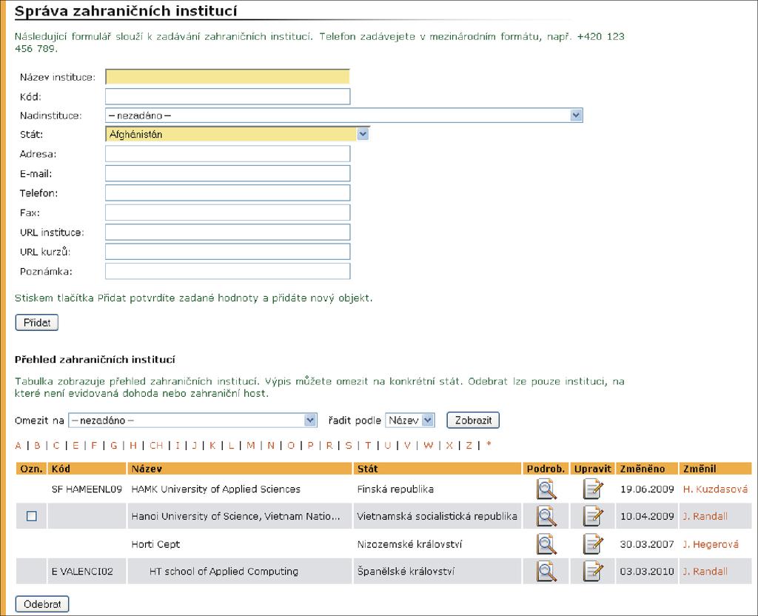Click the Zobrazit button
Image resolution: width=758 pixels, height=616 pixels.
(473, 421)
